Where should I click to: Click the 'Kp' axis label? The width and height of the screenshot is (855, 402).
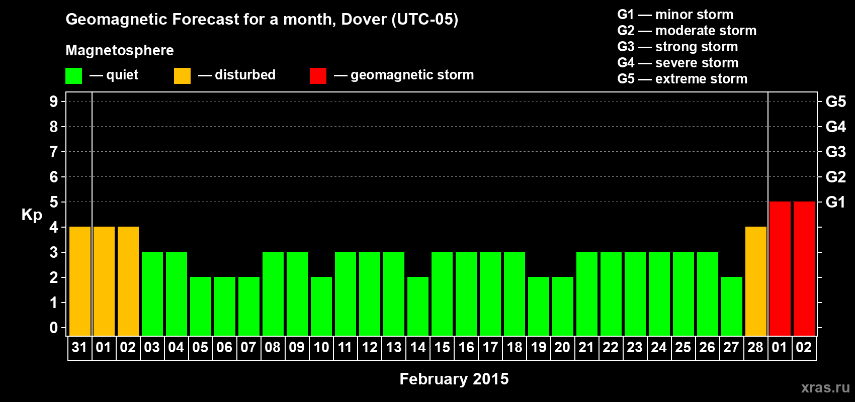click(x=32, y=215)
